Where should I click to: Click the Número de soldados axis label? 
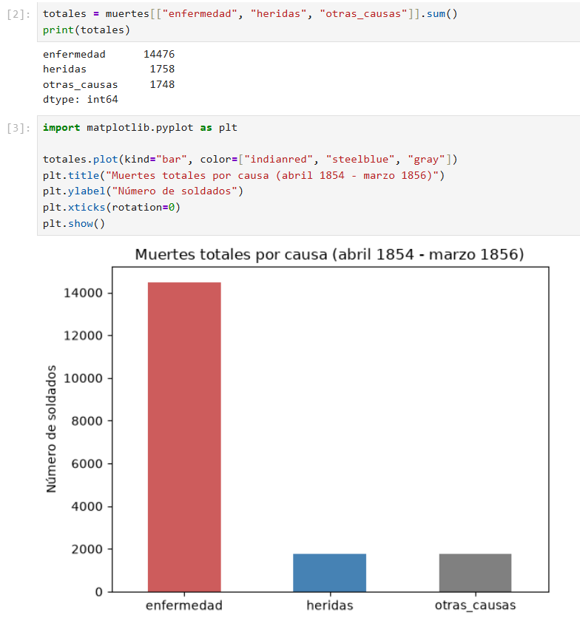[51, 429]
